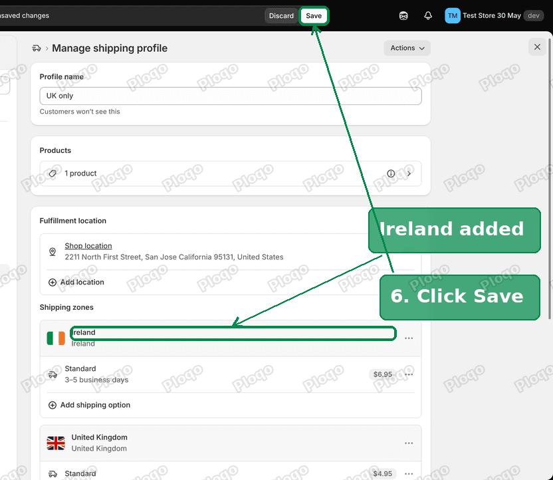The width and height of the screenshot is (553, 480).
Task: Show the products info icon
Action: coord(391,174)
